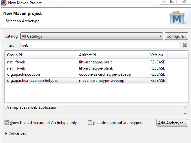Click description box scroll down arrow
This screenshot has width=191, height=143.
pyautogui.click(x=186, y=114)
